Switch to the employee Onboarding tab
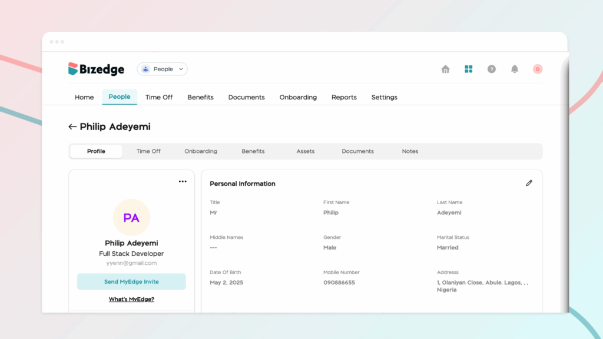This screenshot has width=603, height=339. point(201,151)
